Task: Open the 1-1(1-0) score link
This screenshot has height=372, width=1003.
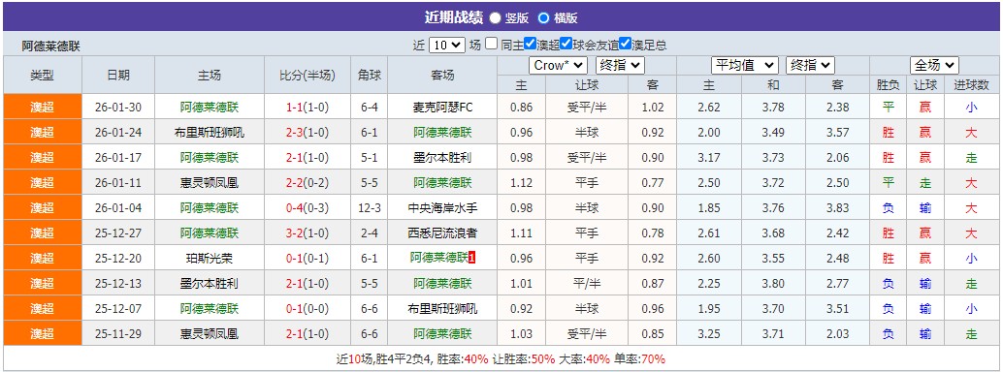Action: tap(307, 108)
